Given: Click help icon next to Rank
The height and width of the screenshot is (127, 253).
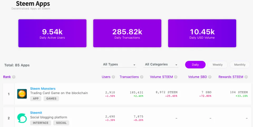Looking at the screenshot, I should pos(14,77).
